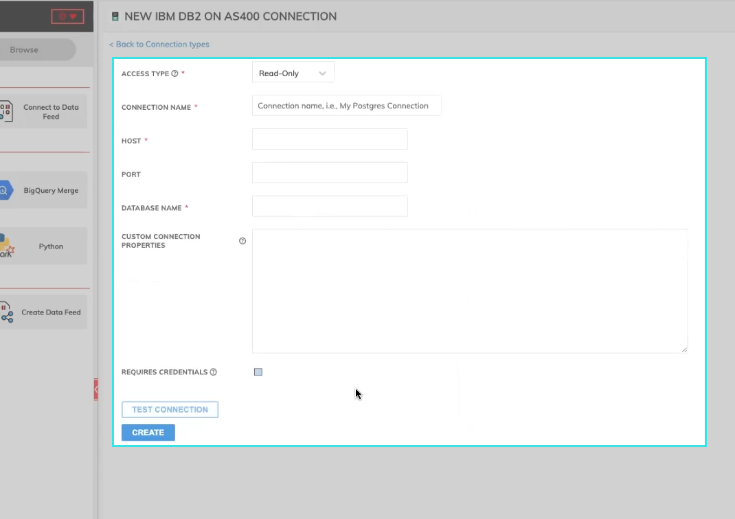Select BigQuery Merge in sidebar
Viewport: 735px width, 519px height.
click(43, 190)
